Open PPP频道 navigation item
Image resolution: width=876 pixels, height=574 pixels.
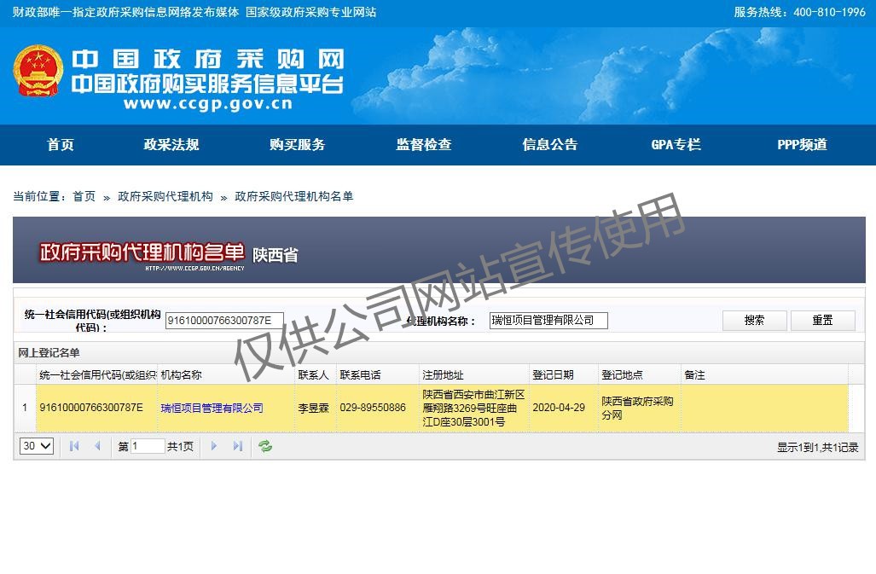(x=802, y=145)
